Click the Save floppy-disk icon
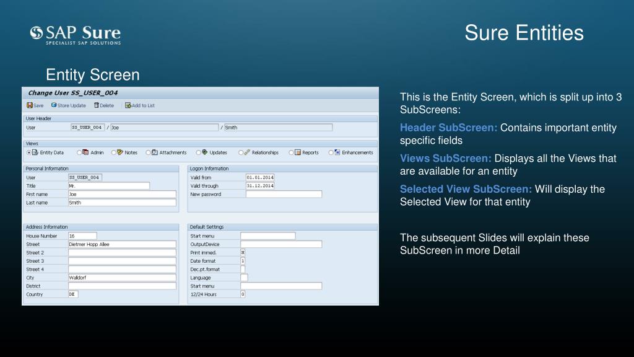This screenshot has height=357, width=634. (x=30, y=105)
